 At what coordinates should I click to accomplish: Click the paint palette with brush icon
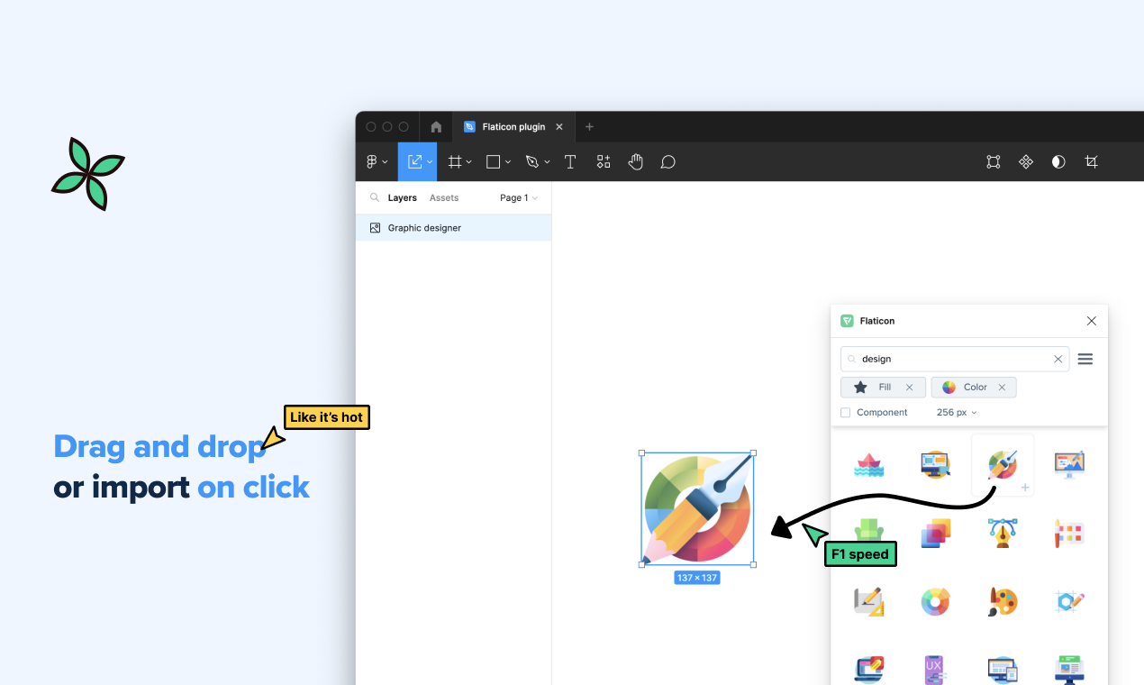1002,601
